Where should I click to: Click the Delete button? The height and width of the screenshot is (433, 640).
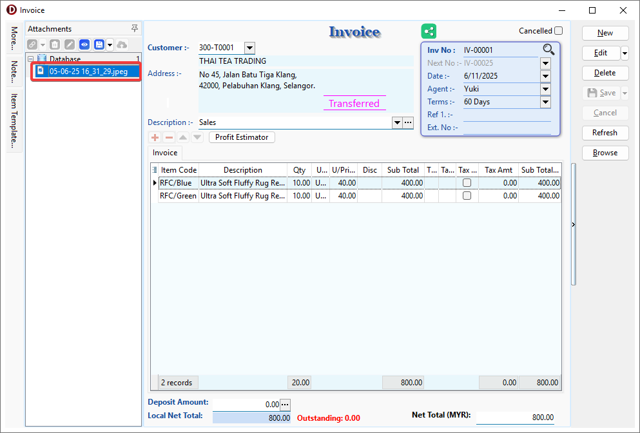(x=605, y=73)
